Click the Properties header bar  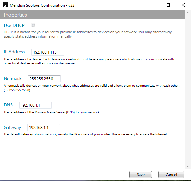[x=93, y=15]
